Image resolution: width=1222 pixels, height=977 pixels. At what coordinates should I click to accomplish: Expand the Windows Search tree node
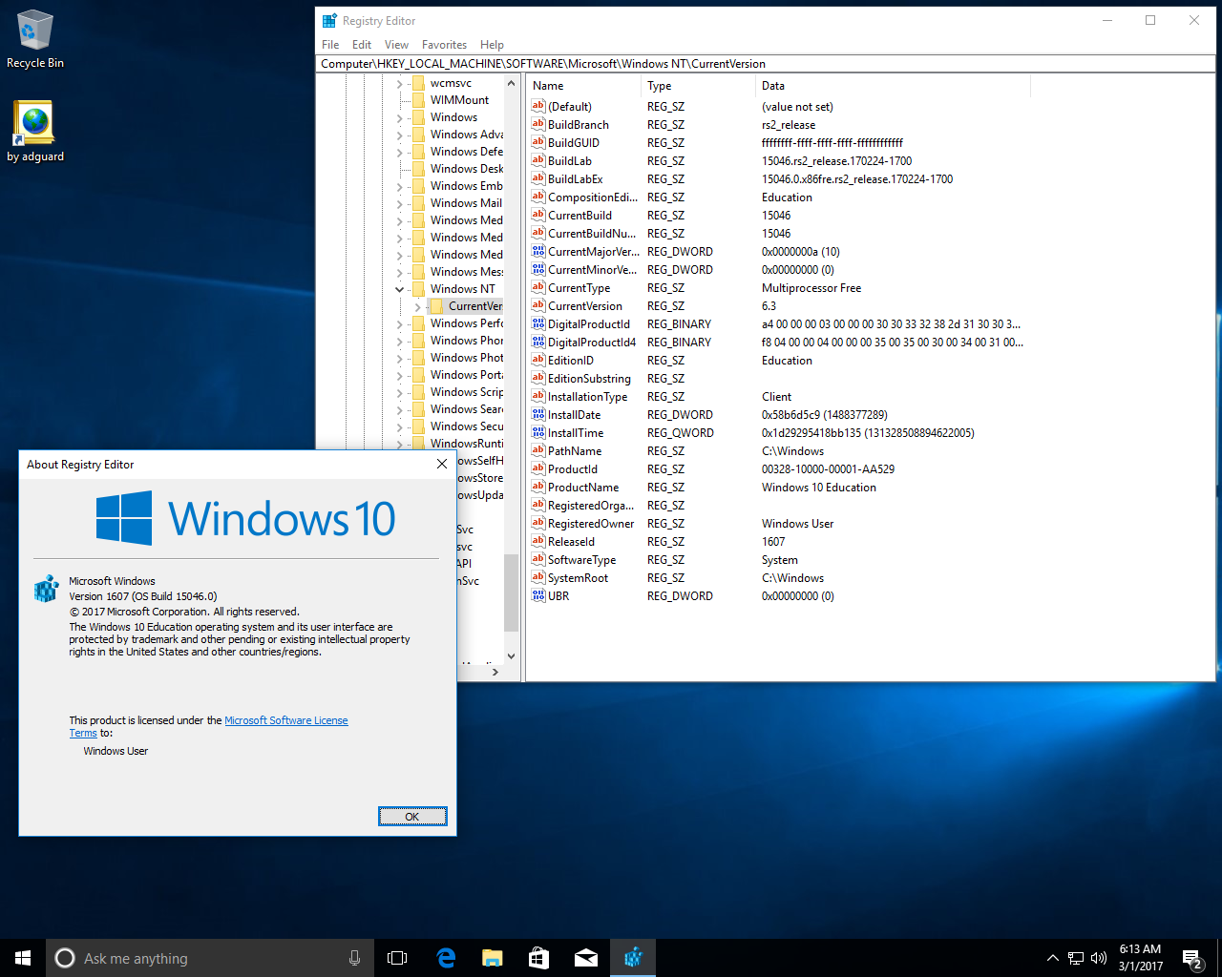click(x=400, y=409)
